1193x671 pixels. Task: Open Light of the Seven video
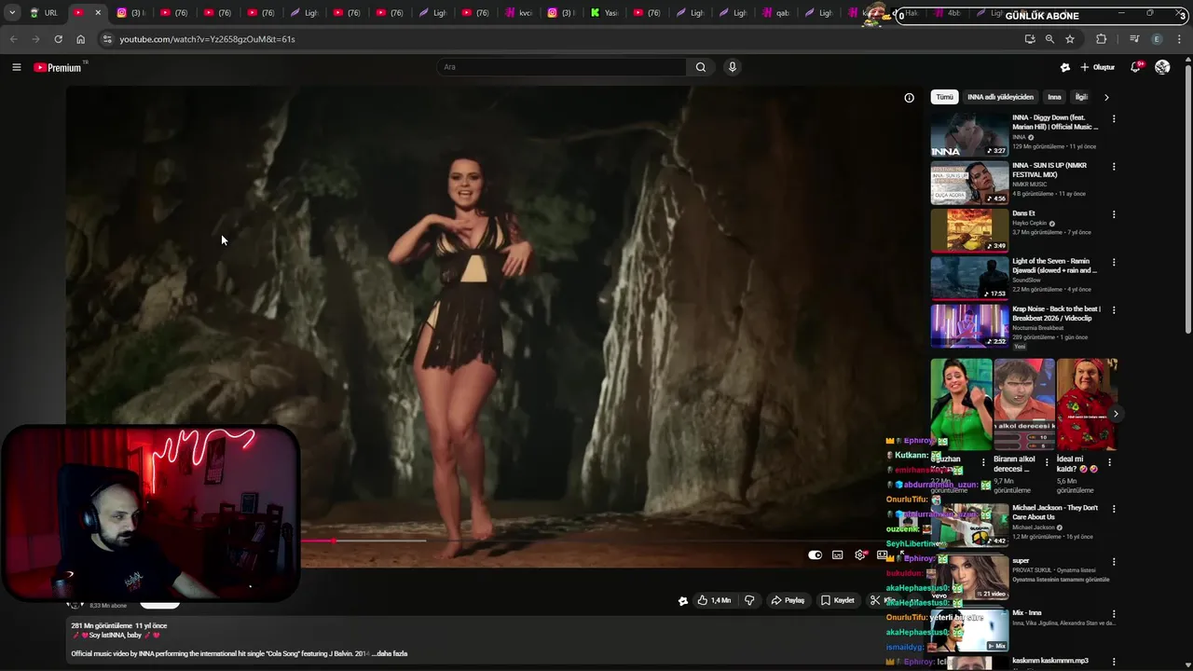click(x=969, y=278)
